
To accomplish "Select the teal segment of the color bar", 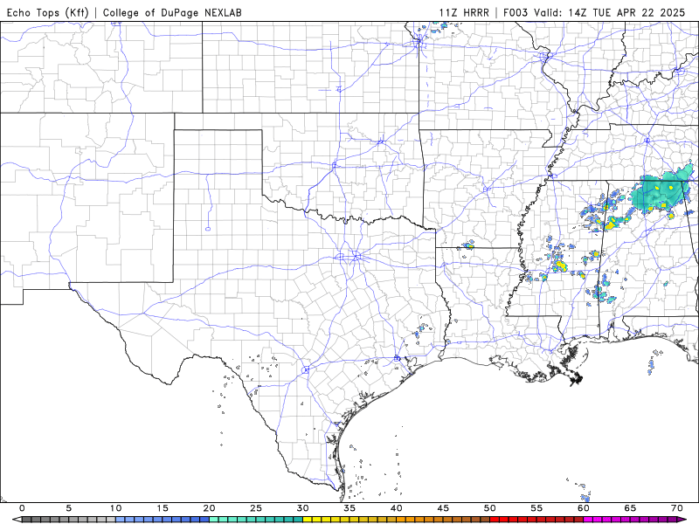I will (x=256, y=520).
